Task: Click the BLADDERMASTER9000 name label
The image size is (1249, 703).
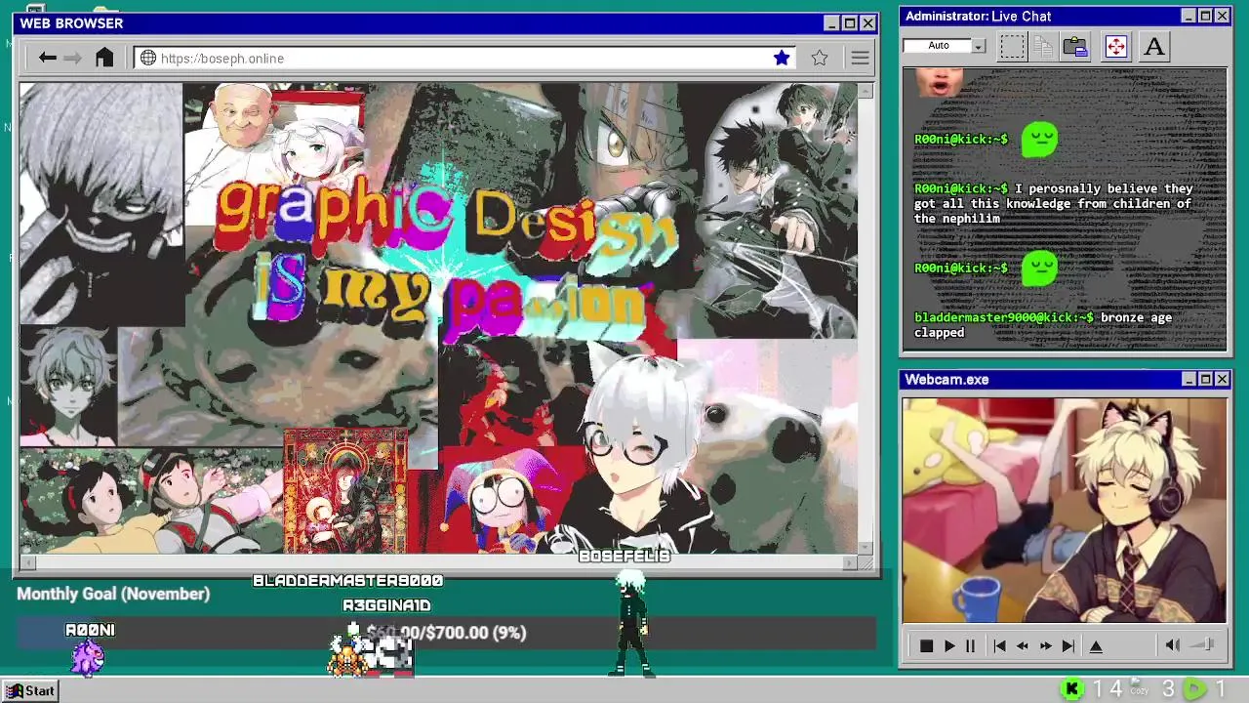Action: (348, 580)
